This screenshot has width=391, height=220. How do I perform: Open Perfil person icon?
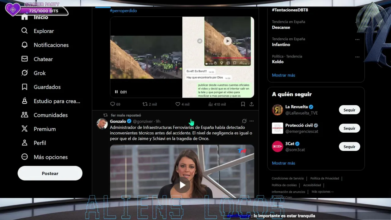(x=24, y=143)
